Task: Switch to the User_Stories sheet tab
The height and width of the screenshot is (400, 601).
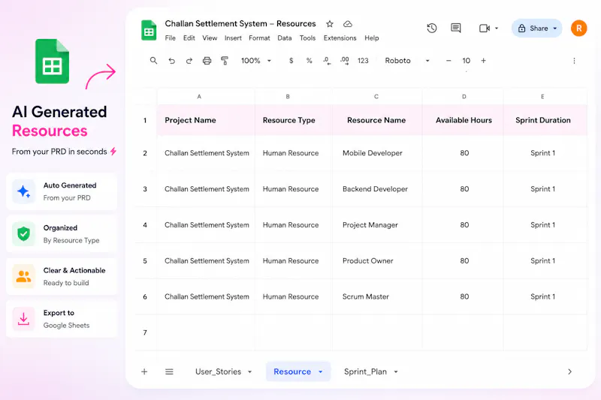Action: [218, 371]
